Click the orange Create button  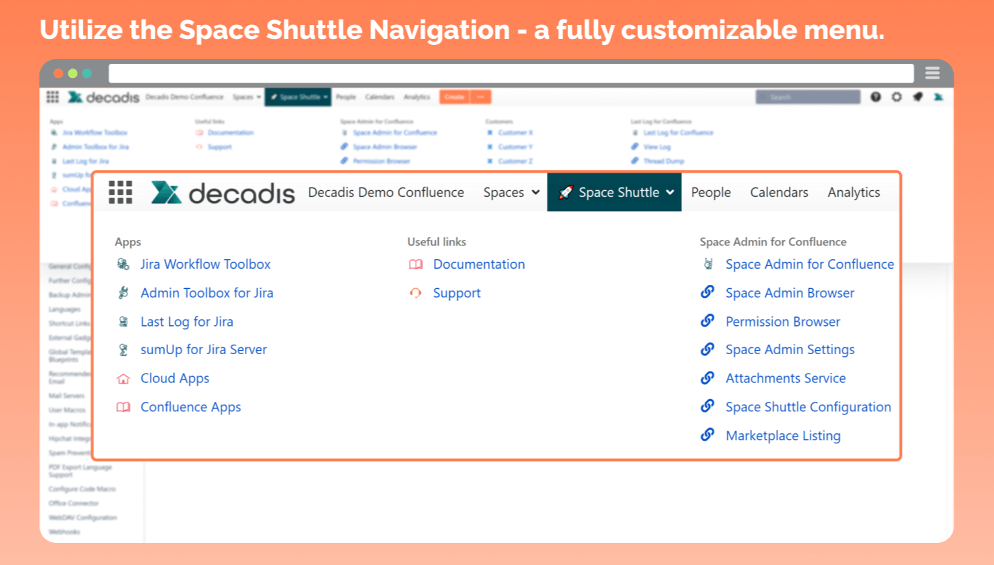455,97
